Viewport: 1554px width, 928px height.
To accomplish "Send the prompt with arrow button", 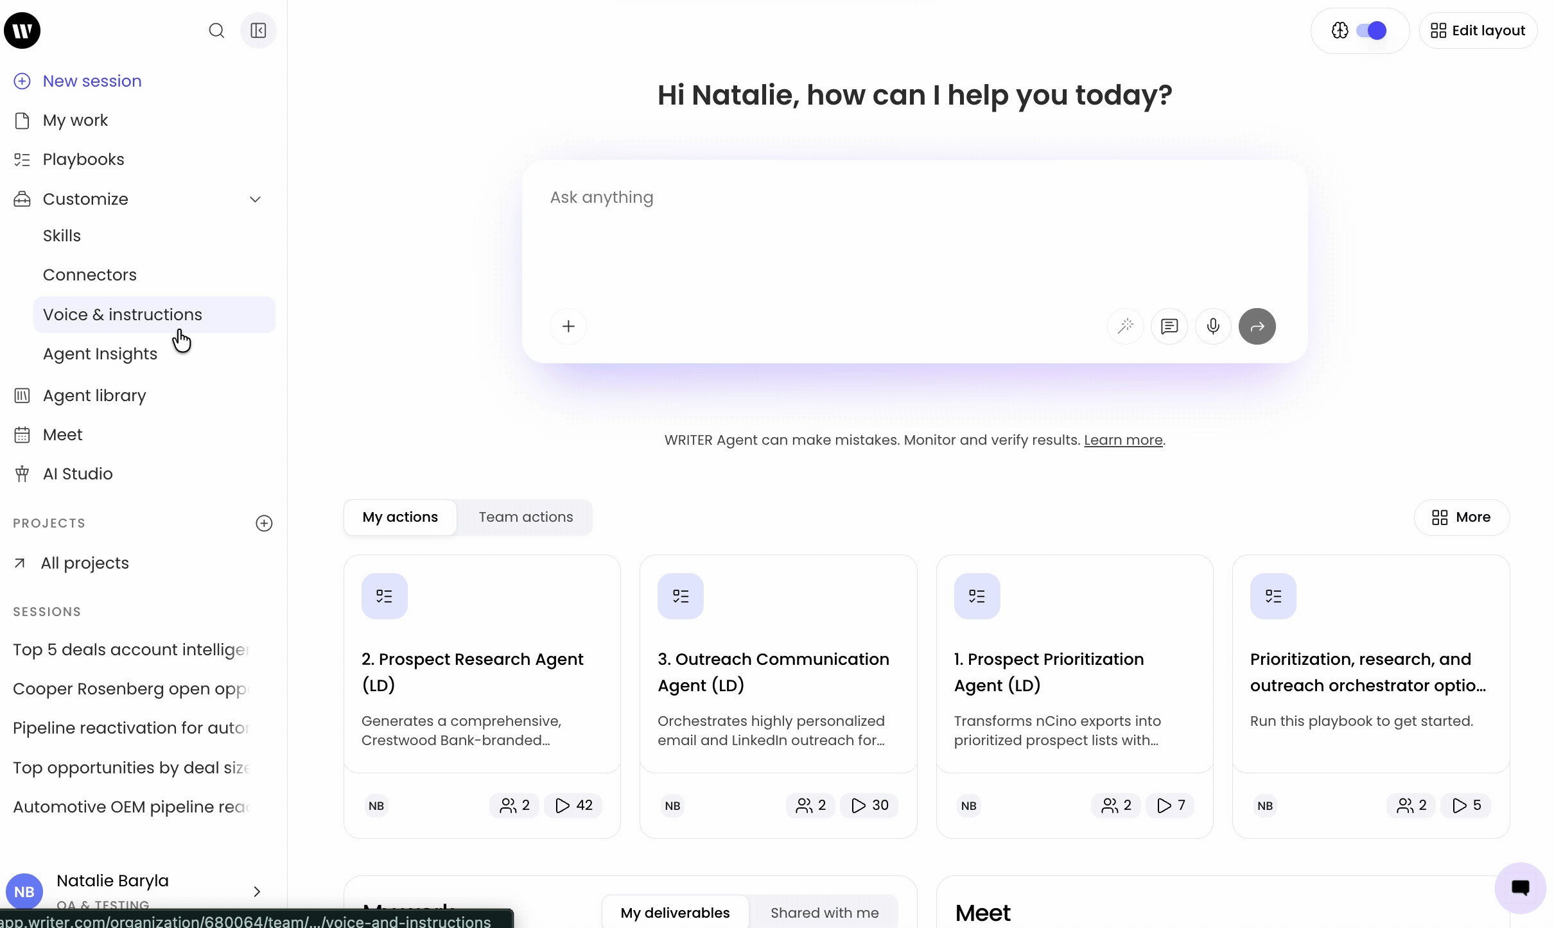I will point(1257,326).
